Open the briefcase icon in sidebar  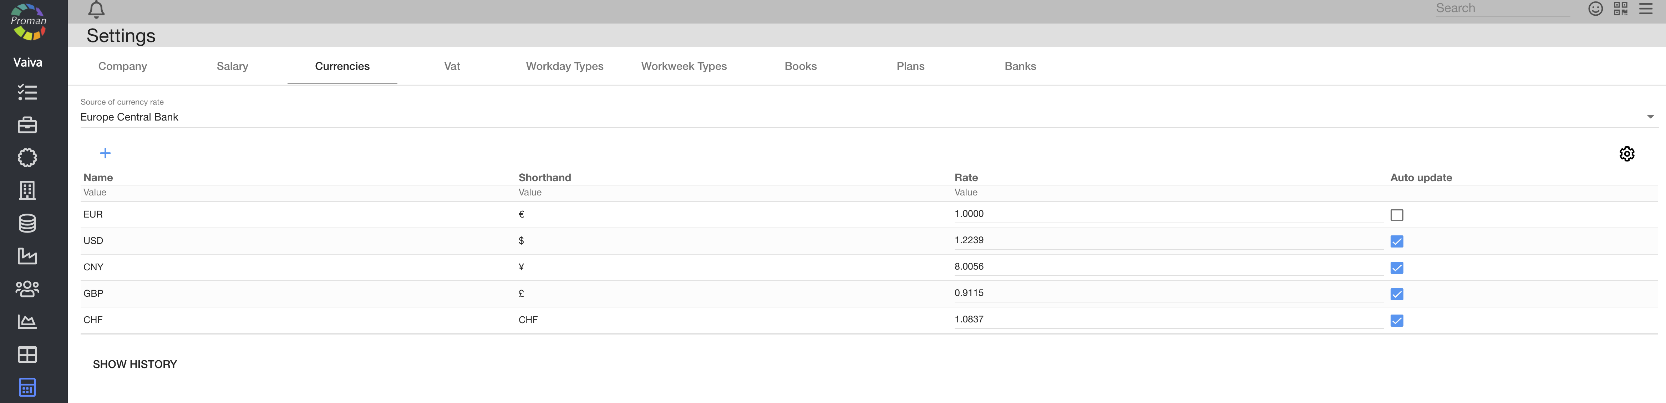pyautogui.click(x=27, y=125)
